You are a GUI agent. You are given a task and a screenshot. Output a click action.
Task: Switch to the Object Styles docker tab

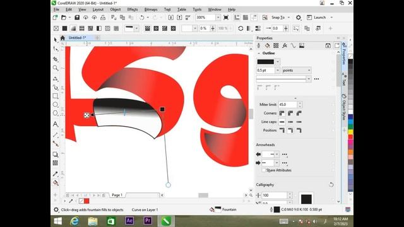pos(343,107)
